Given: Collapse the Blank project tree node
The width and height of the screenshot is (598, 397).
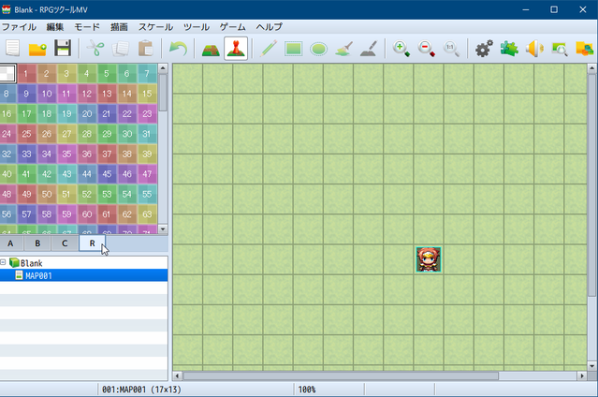Looking at the screenshot, I should pyautogui.click(x=3, y=262).
